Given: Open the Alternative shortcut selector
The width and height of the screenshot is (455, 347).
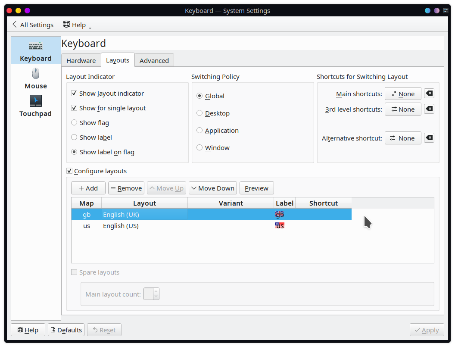Looking at the screenshot, I should (403, 138).
